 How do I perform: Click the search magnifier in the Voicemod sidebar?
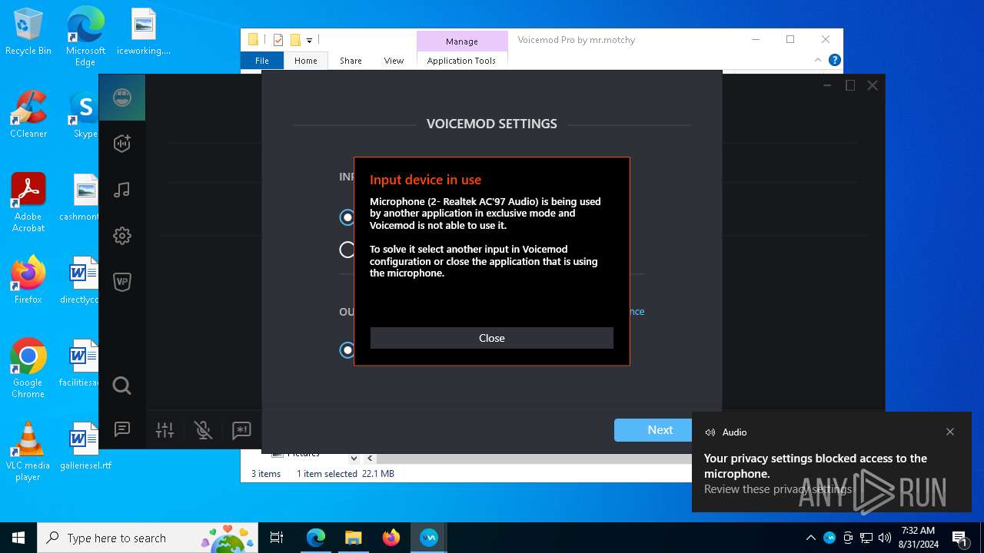click(x=122, y=386)
